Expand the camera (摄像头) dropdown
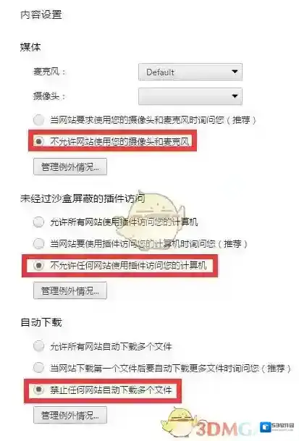The image size is (299, 441). [190, 96]
